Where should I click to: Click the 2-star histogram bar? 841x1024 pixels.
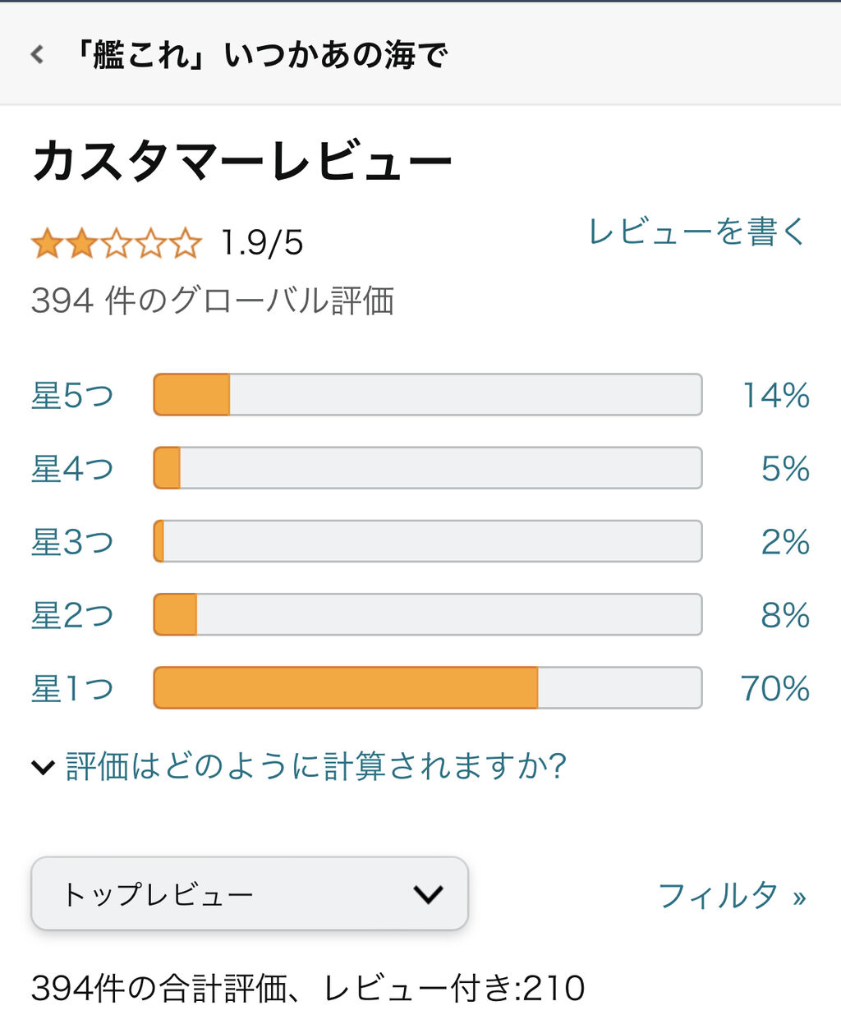tap(427, 615)
